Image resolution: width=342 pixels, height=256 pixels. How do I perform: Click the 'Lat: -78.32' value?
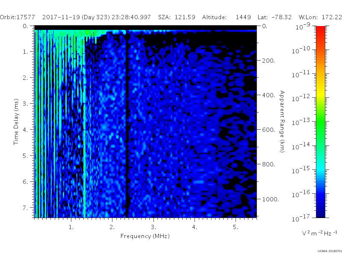tap(274, 17)
